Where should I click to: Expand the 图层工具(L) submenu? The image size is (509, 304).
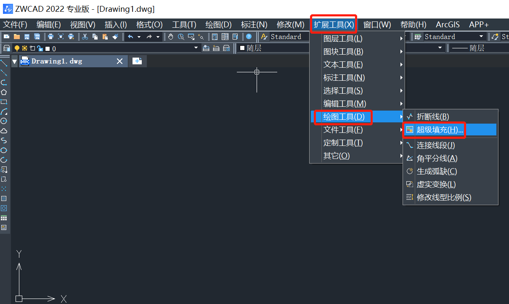358,39
